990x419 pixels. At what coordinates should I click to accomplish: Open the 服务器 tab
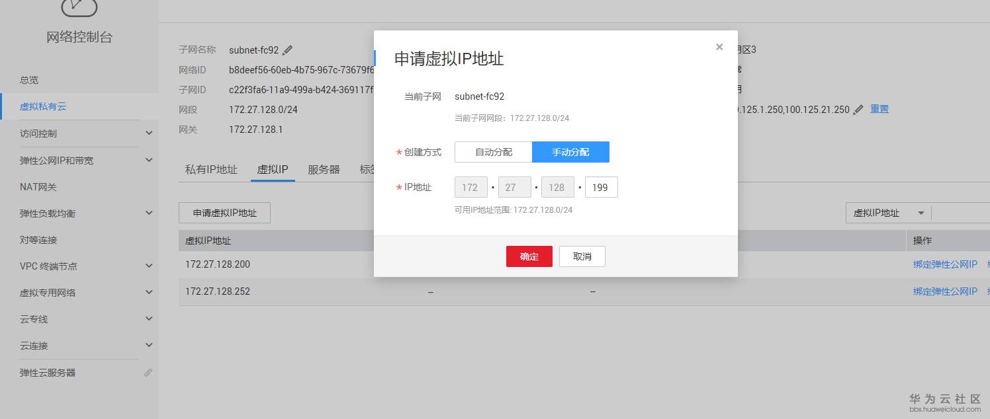(x=323, y=169)
